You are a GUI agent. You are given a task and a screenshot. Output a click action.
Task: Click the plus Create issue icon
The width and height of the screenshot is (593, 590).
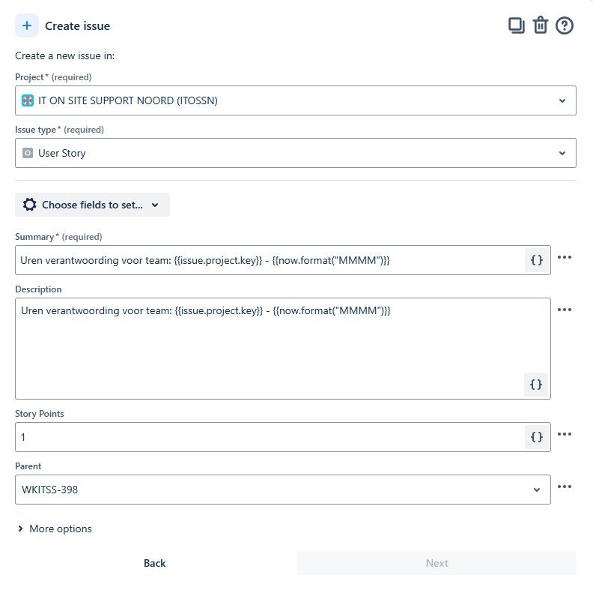[x=27, y=25]
